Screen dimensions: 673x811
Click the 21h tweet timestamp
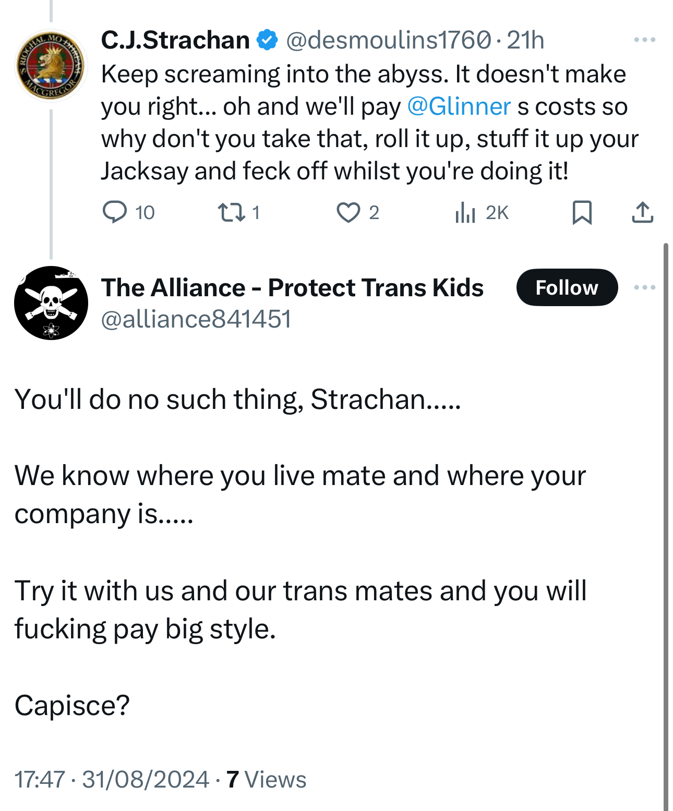coord(525,40)
